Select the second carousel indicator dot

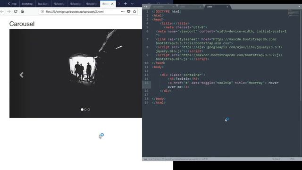pyautogui.click(x=85, y=110)
